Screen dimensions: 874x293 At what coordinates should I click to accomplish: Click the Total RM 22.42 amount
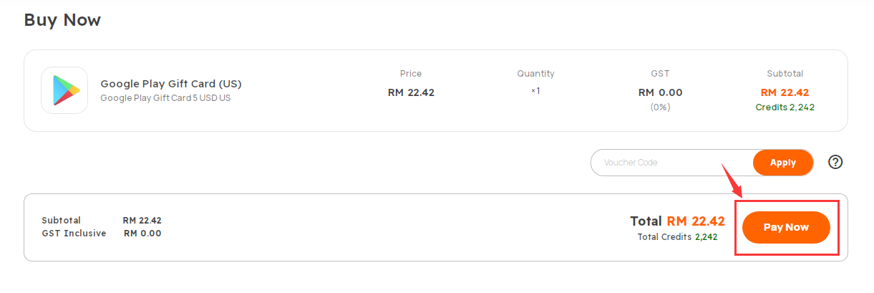click(677, 221)
